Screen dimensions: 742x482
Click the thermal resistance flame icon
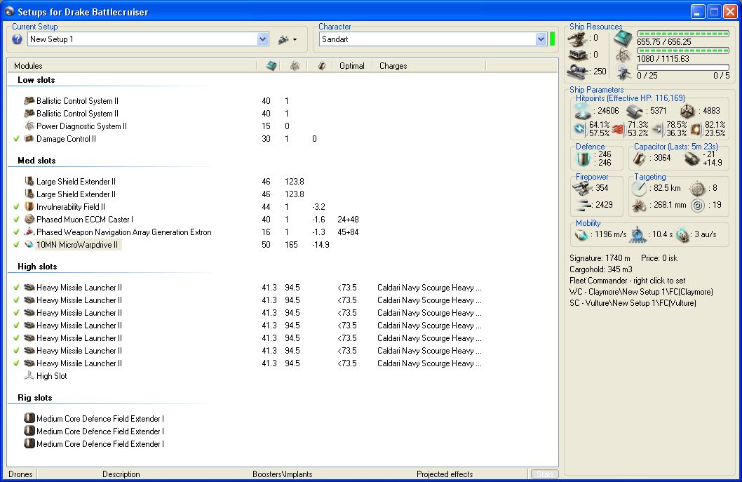click(618, 129)
